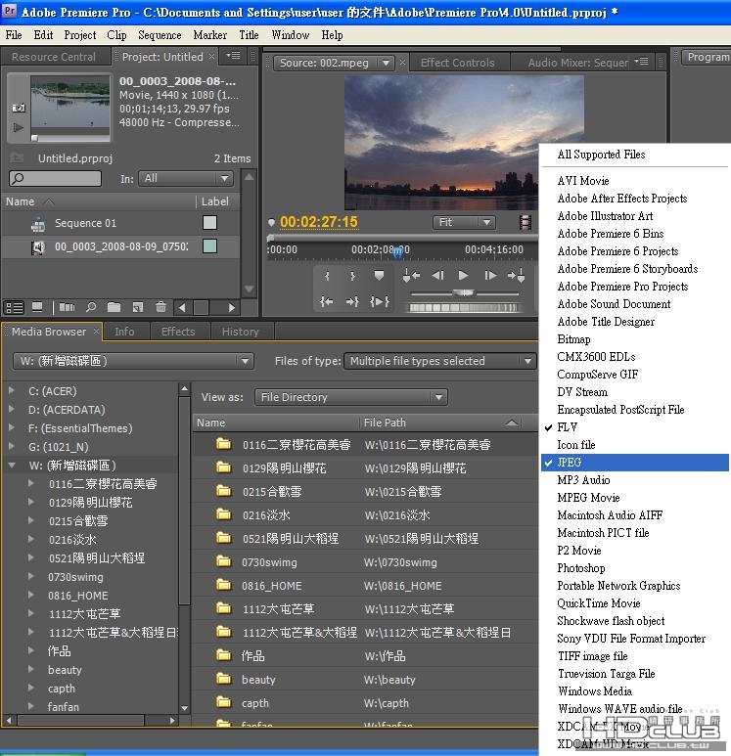Go to previous marker in Source monitor
The image size is (731, 756).
coord(411,275)
